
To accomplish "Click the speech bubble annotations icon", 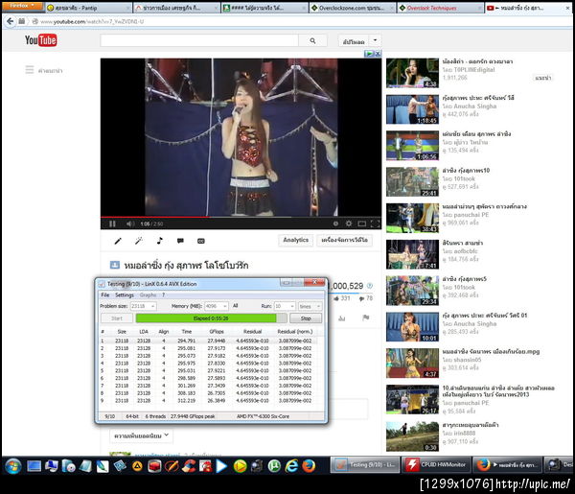I will pyautogui.click(x=180, y=241).
